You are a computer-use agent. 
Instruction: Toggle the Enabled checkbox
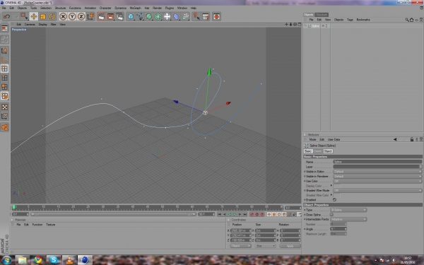point(334,200)
